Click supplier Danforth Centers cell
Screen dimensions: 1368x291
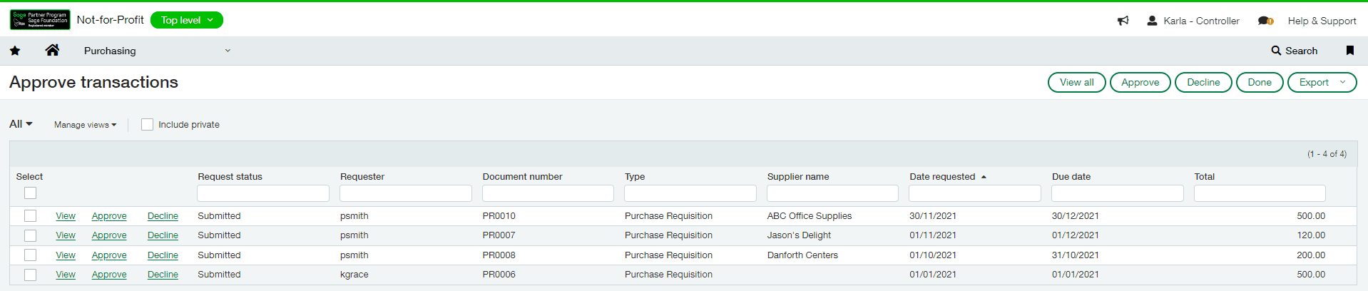[802, 255]
